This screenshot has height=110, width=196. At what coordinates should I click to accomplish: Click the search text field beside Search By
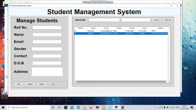136,20
